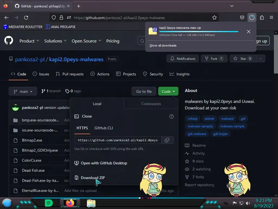Open the list all tabs chevron
278x209 pixels.
point(232,6)
